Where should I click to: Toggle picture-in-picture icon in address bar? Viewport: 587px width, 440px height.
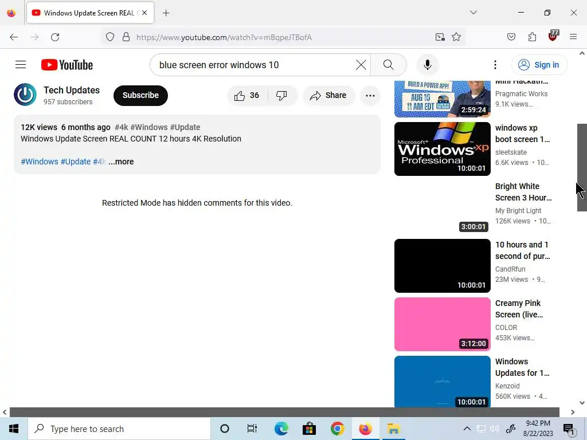point(440,37)
